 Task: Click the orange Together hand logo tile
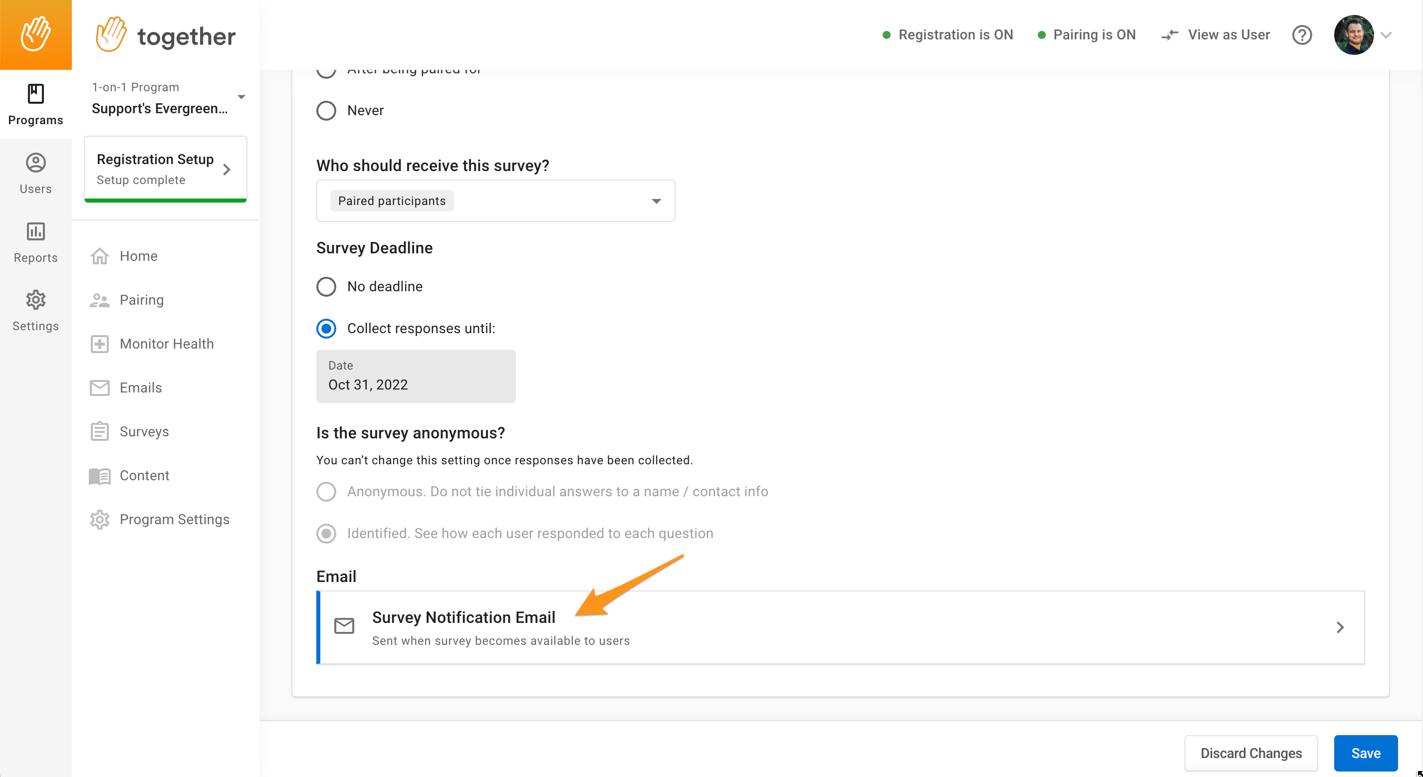click(35, 35)
